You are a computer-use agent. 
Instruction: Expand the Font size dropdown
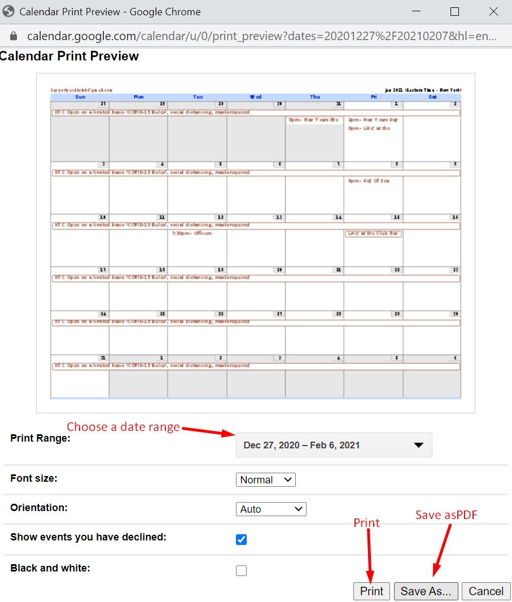[x=265, y=480]
